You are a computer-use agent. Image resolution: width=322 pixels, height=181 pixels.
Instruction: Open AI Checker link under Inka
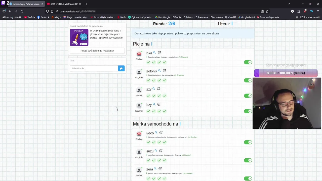[183, 57]
